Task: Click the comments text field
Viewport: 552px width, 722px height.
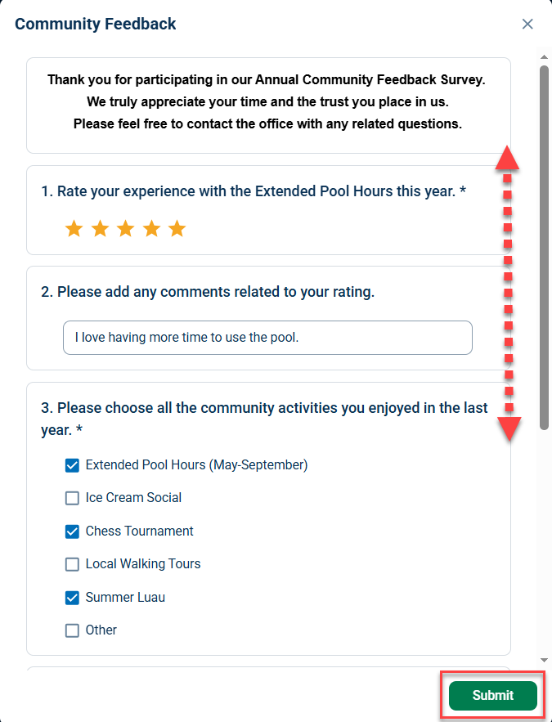Action: 267,338
